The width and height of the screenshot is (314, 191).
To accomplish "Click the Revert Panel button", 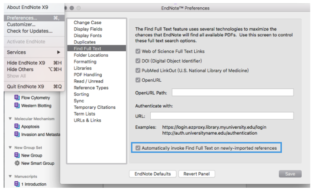I will click(196, 174).
